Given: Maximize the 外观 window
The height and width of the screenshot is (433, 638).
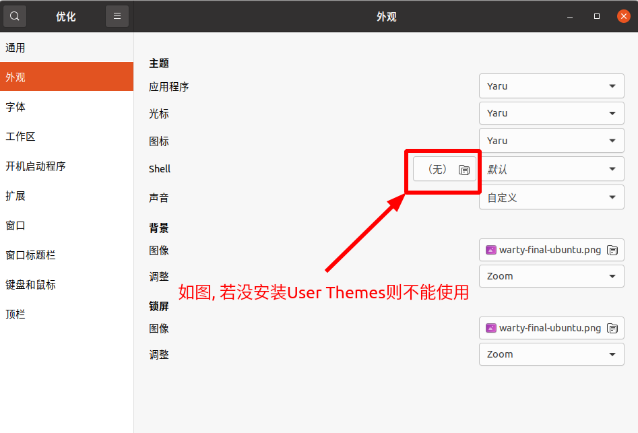Looking at the screenshot, I should pyautogui.click(x=597, y=16).
